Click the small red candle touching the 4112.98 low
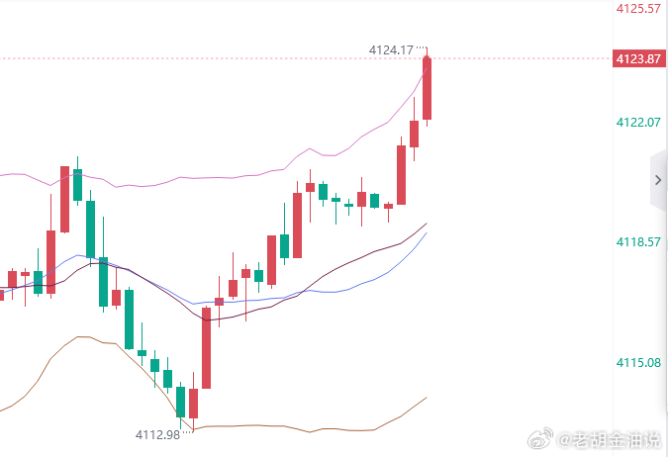The height and width of the screenshot is (457, 668). (x=193, y=403)
